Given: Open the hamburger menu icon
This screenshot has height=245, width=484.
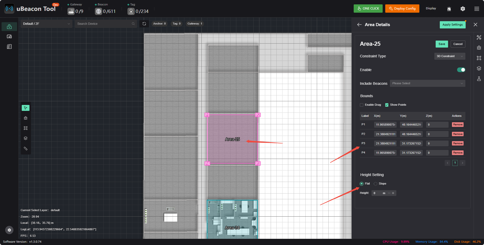Looking at the screenshot, I should point(477,9).
